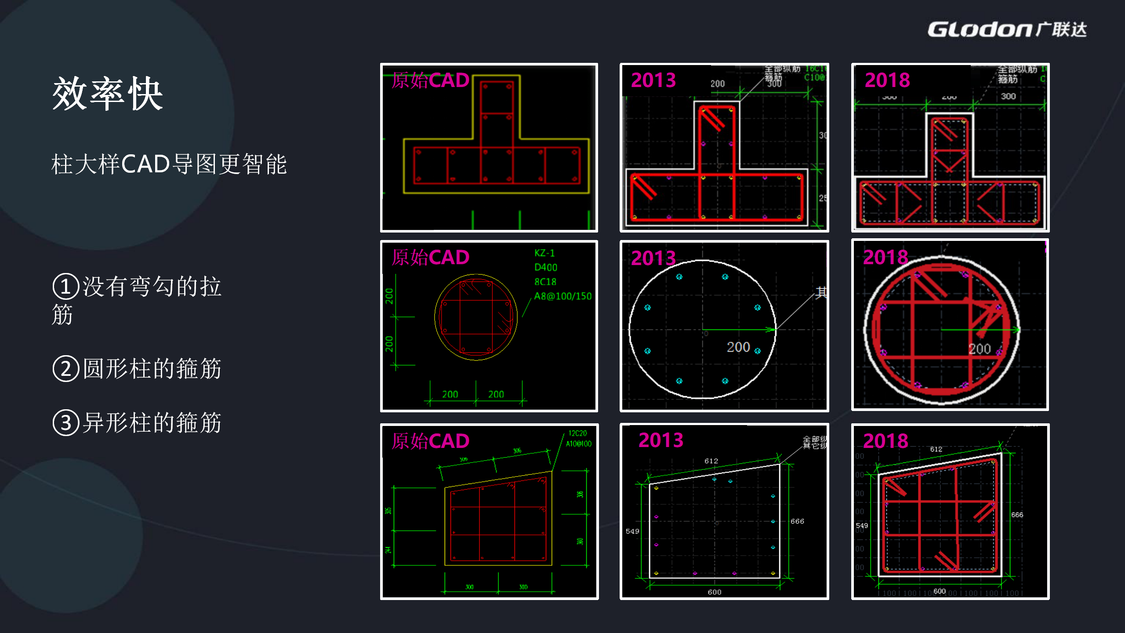Click the text ①没有弯勾的拉筋
Screen dimensions: 1125x633
click(x=137, y=300)
